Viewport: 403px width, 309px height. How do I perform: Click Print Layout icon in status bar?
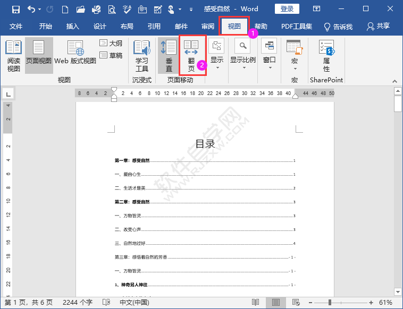click(276, 303)
